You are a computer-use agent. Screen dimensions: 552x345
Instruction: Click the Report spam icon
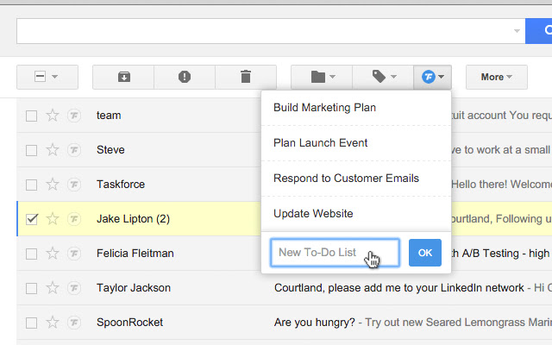[185, 77]
